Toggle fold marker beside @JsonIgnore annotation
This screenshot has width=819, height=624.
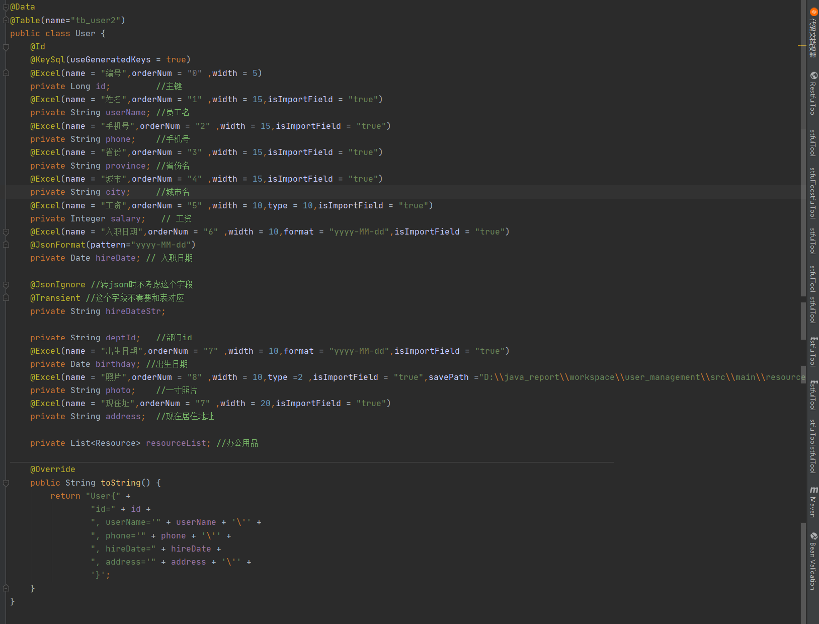(6, 285)
